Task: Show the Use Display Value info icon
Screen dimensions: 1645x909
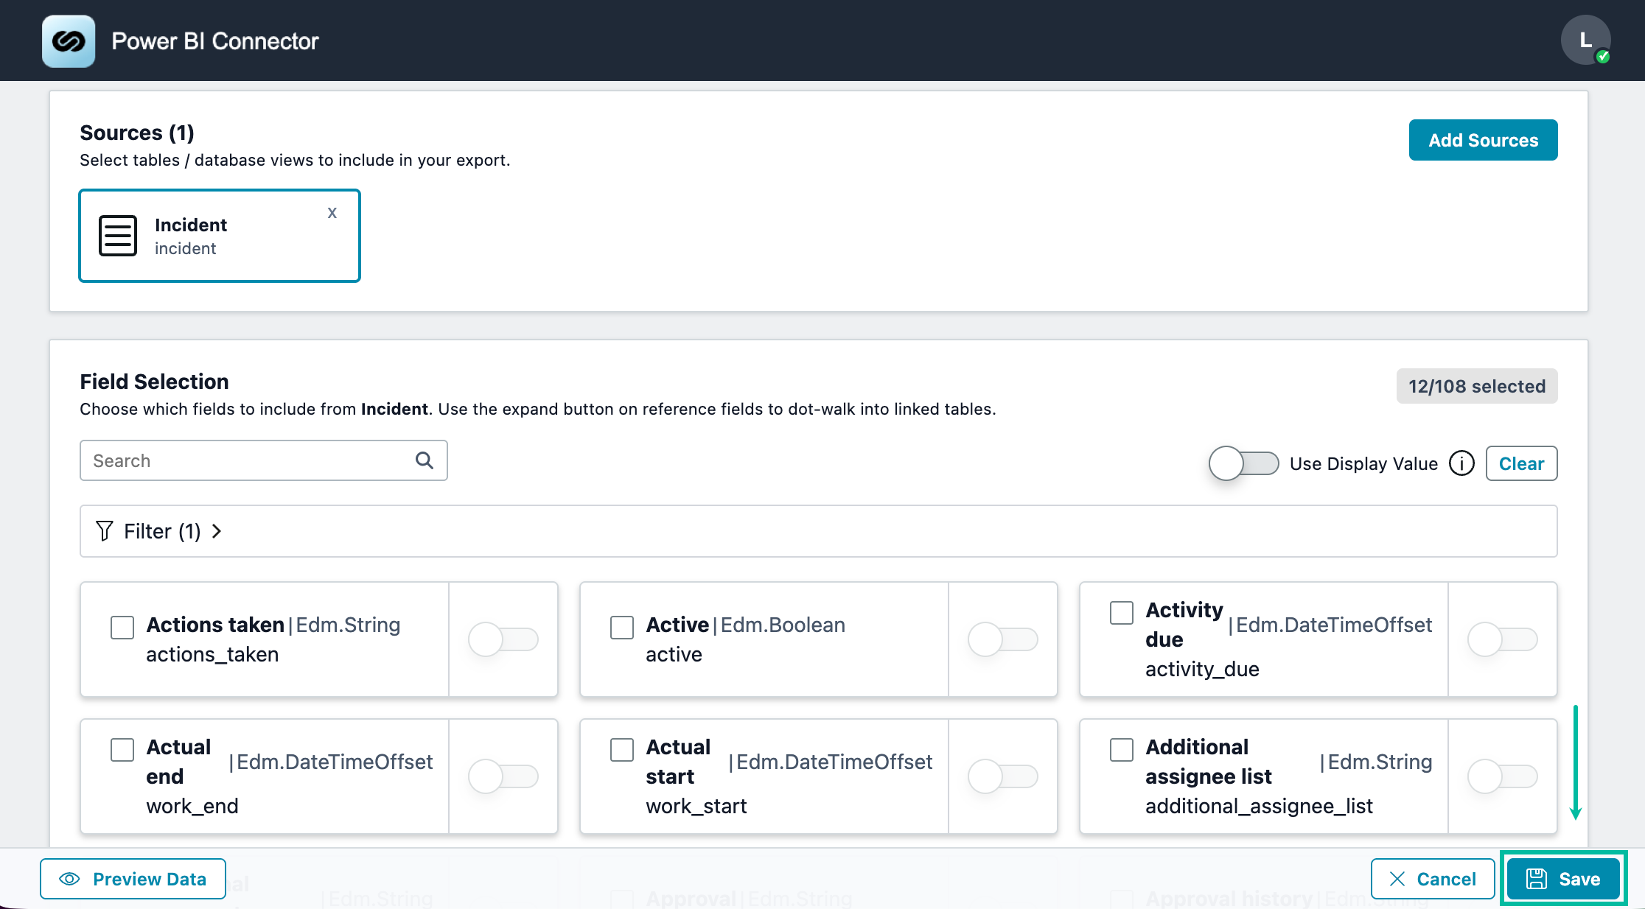Action: tap(1461, 463)
